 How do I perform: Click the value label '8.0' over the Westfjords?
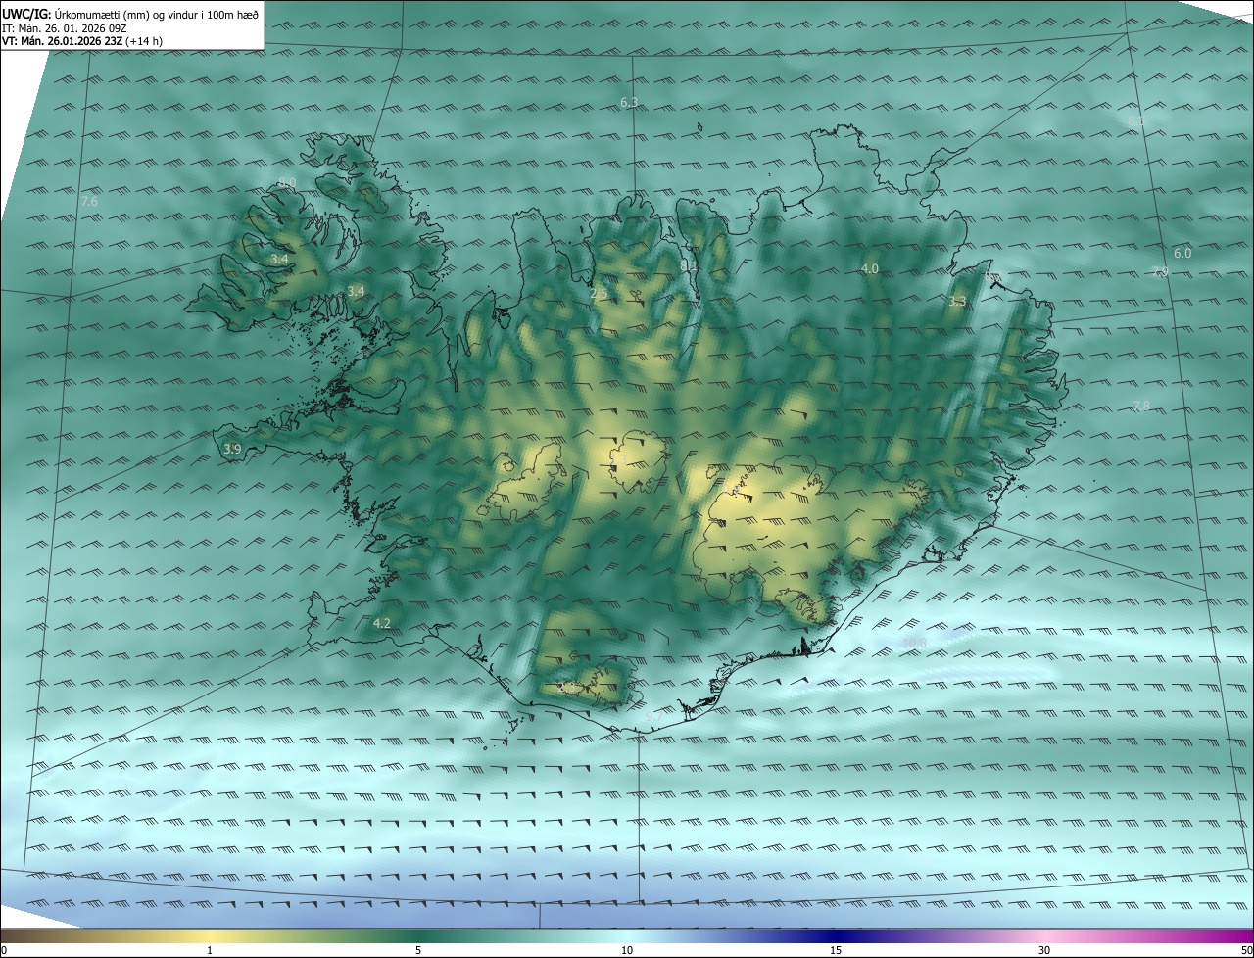(287, 183)
